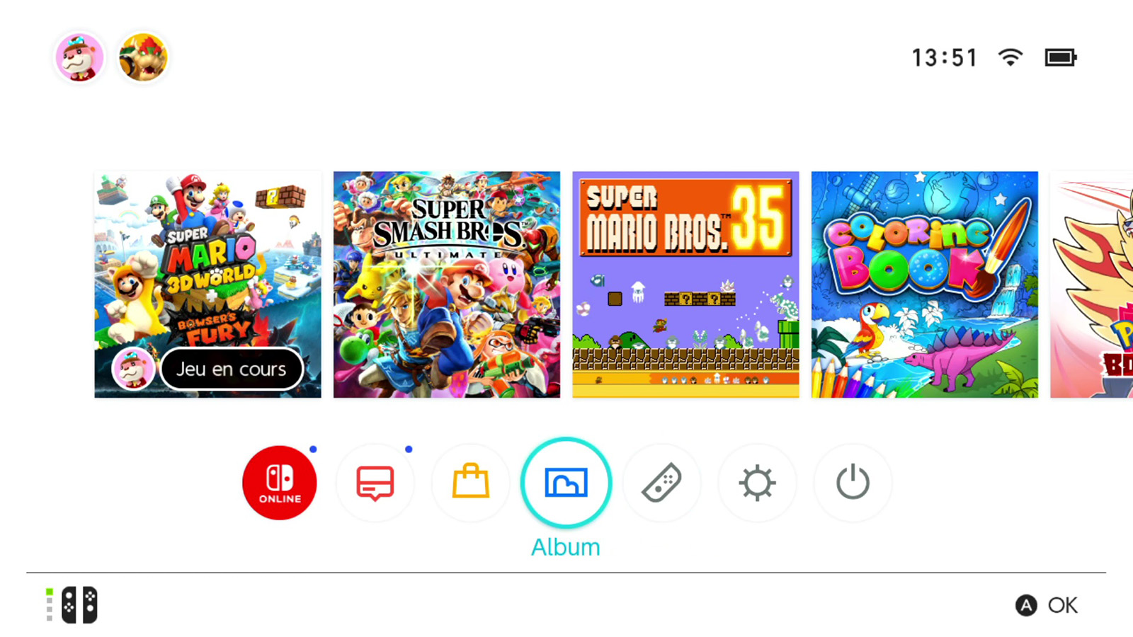This screenshot has width=1133, height=637.
Task: Click the Jeu en cours label
Action: coord(232,369)
